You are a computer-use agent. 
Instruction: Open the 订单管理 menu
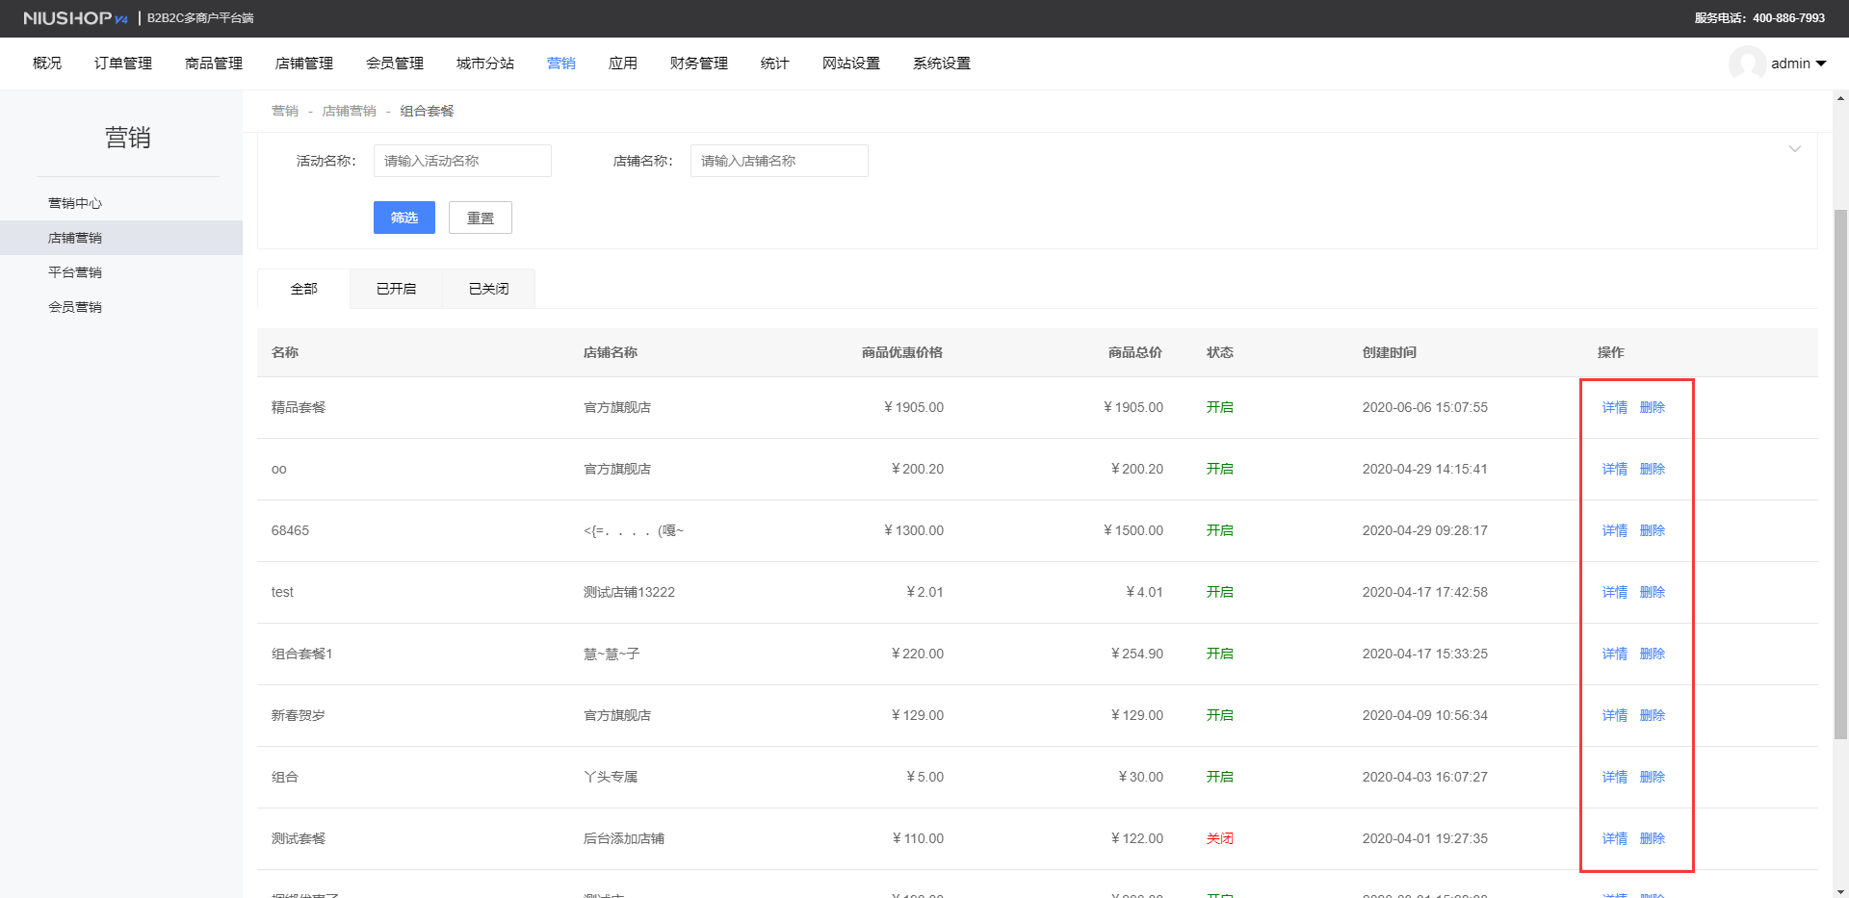[123, 64]
